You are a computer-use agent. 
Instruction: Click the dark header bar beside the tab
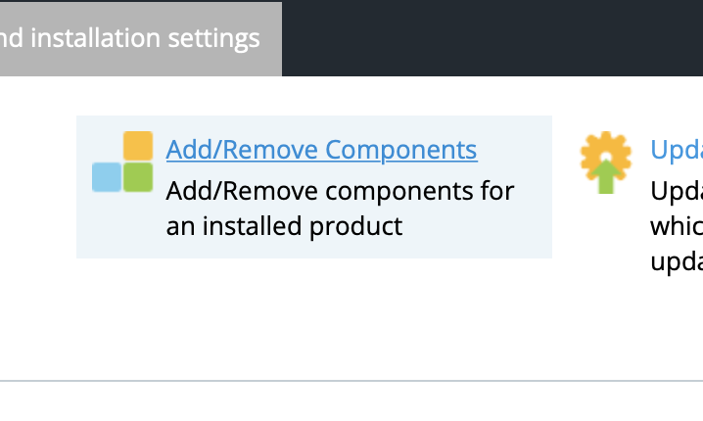point(492,38)
